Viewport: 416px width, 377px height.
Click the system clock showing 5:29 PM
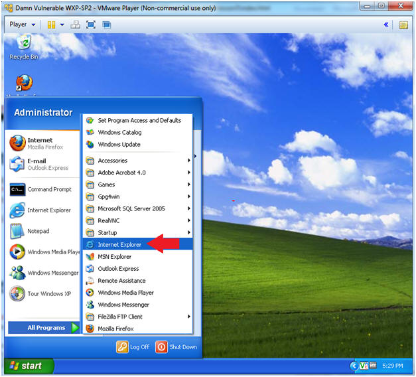click(x=392, y=366)
